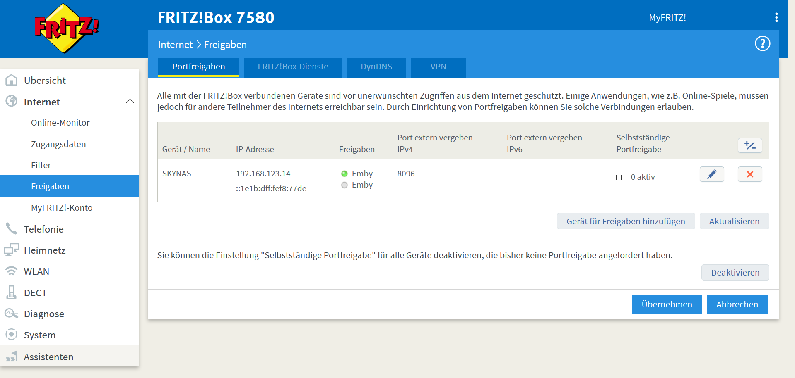This screenshot has height=378, width=795.
Task: Select Freigaben in the sidebar
Action: 69,186
